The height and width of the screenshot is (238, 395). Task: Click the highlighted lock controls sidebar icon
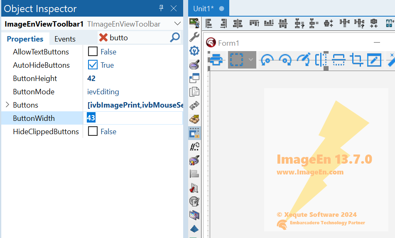(194, 133)
